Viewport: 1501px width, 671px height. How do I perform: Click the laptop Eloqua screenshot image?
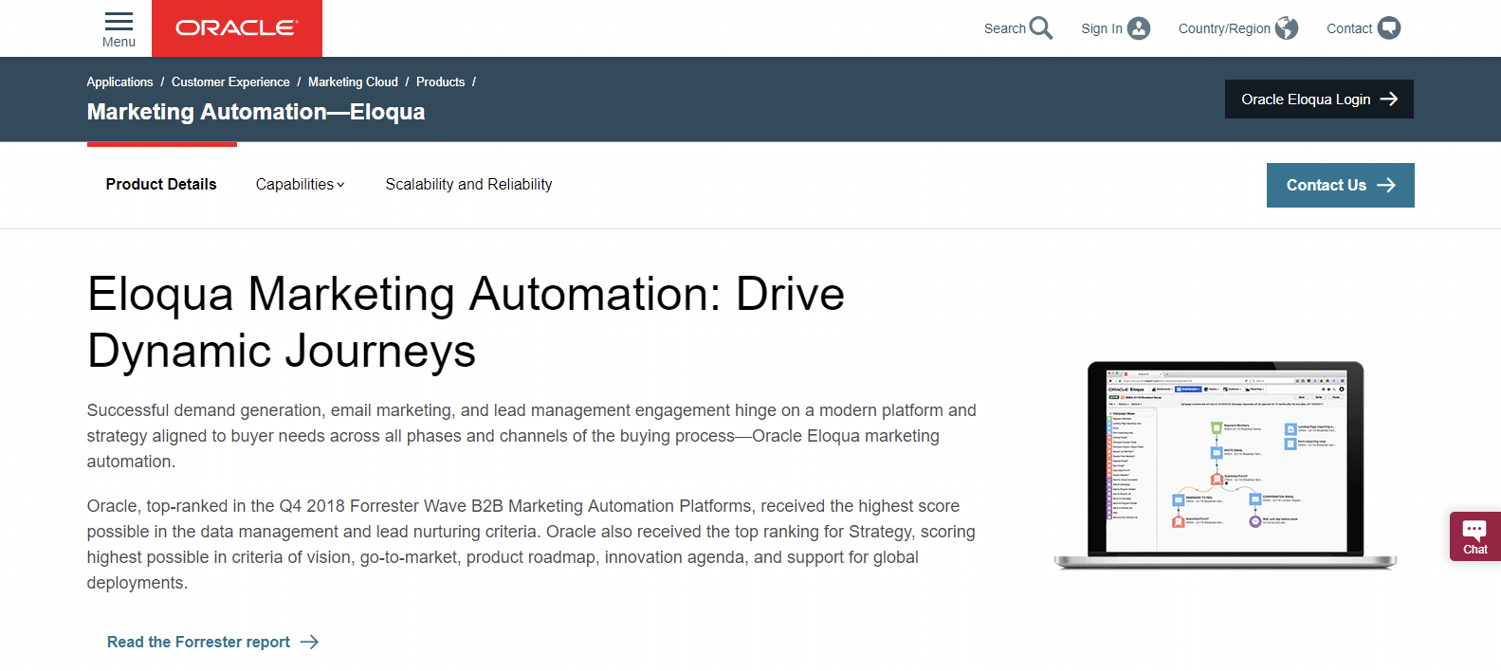point(1225,465)
